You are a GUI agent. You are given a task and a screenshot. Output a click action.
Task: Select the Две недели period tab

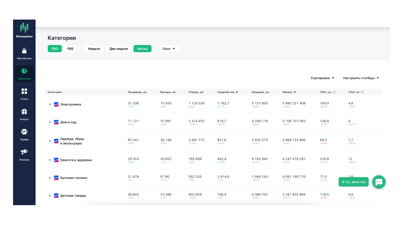(x=119, y=49)
